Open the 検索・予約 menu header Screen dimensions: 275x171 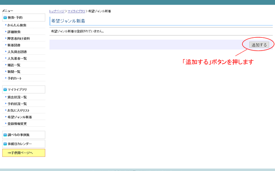24,18
